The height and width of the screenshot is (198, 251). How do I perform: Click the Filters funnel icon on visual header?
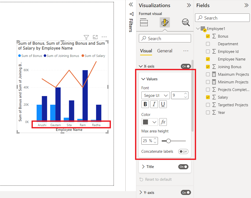pyautogui.click(x=86, y=37)
